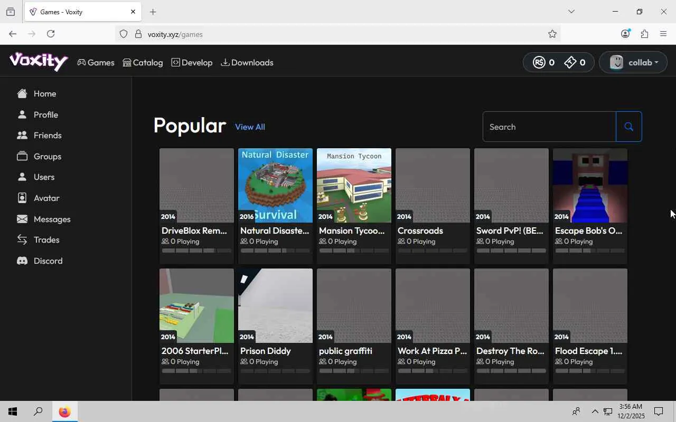Open the Develop nav item
676x422 pixels.
click(x=192, y=63)
